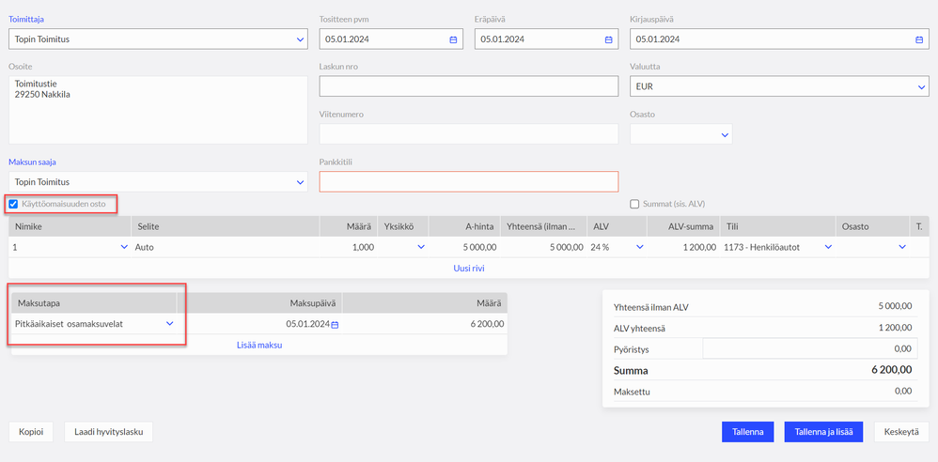Expand the Maksun saaja dropdown
938x462 pixels.
pos(300,181)
